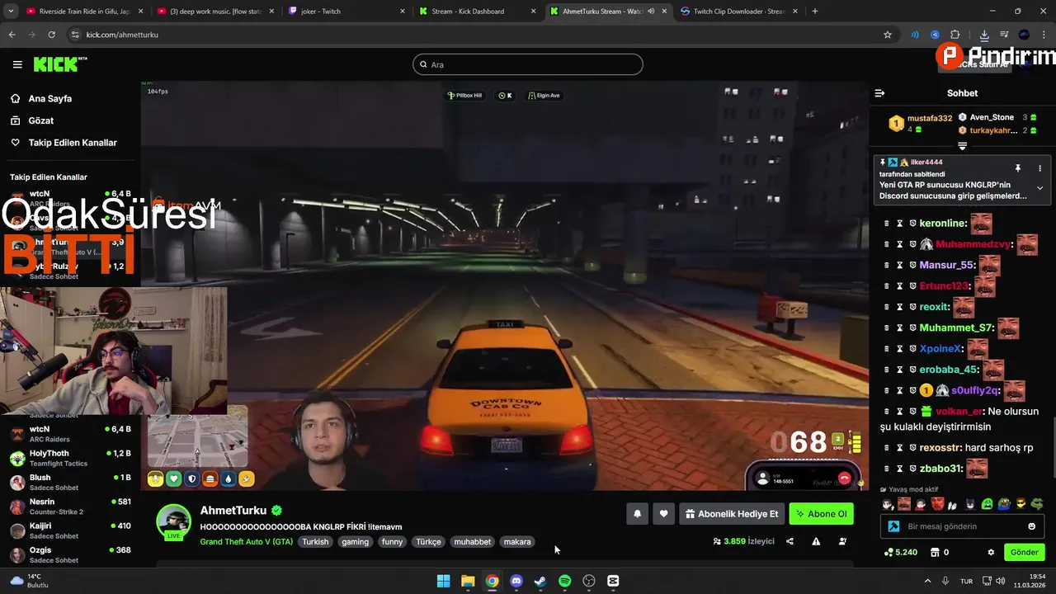The height and width of the screenshot is (594, 1056).
Task: Open moderation shield for XpoineX
Action: (913, 349)
